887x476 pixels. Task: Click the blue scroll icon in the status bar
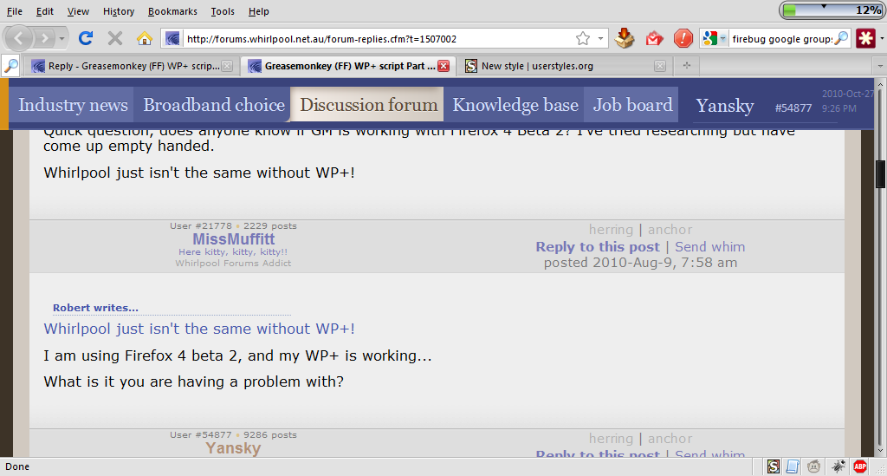pyautogui.click(x=793, y=466)
